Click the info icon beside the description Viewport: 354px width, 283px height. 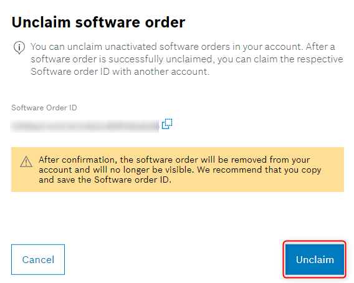tap(19, 47)
